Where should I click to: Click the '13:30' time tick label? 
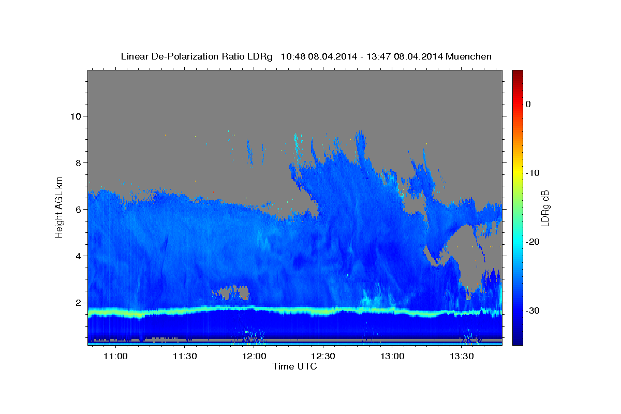(x=462, y=357)
